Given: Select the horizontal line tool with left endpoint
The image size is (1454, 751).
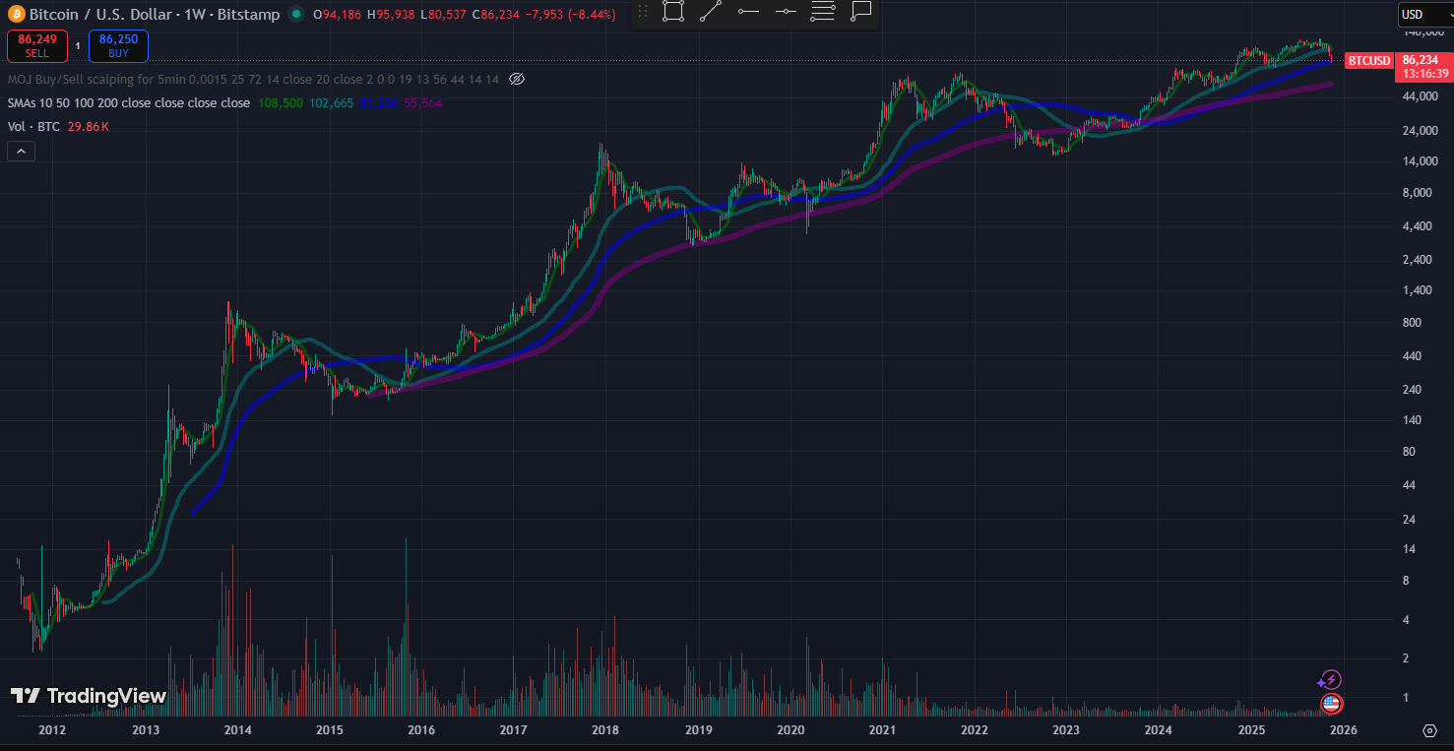Looking at the screenshot, I should pyautogui.click(x=748, y=12).
